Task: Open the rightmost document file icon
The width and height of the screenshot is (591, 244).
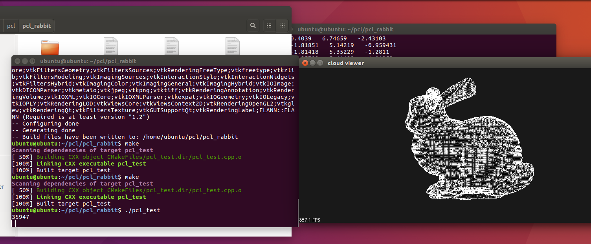Action: [232, 46]
